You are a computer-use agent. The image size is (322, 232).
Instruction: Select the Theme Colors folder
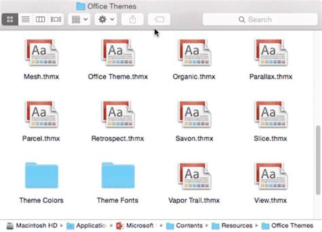tap(41, 176)
